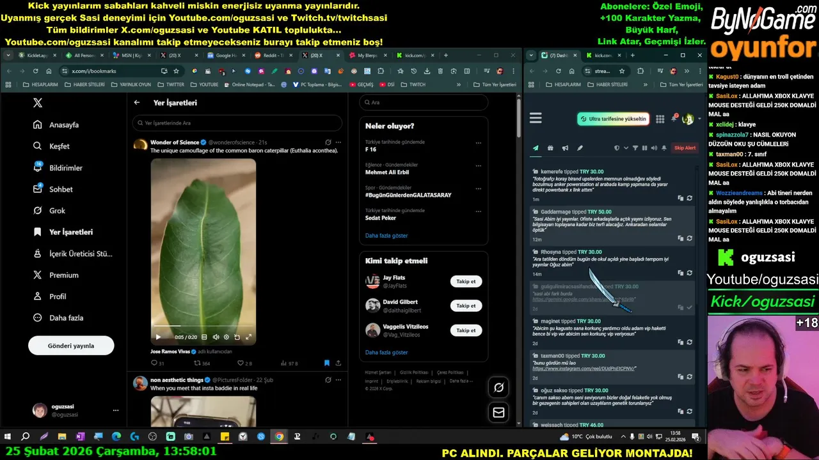This screenshot has height=460, width=819.
Task: Open Grok in X sidebar
Action: (50, 211)
